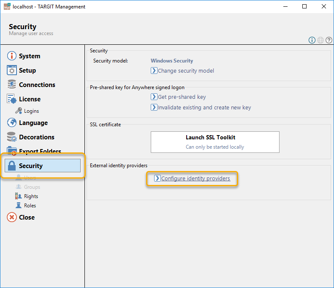Screen dimensions: 334x288
Task: Click Get pre-shared key link
Action: pyautogui.click(x=182, y=97)
